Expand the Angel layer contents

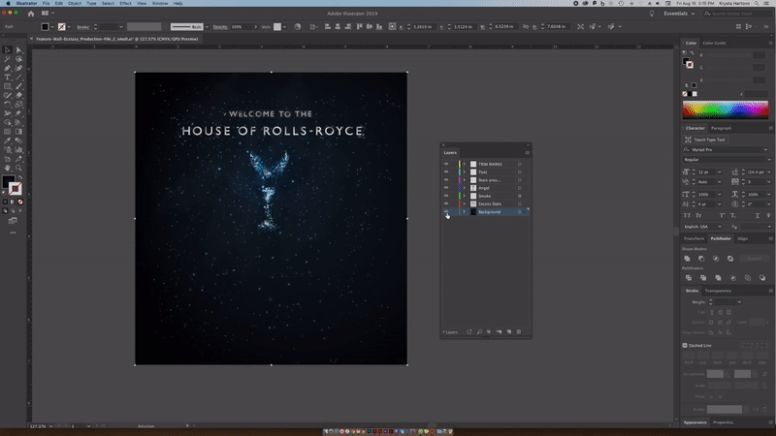(x=465, y=188)
